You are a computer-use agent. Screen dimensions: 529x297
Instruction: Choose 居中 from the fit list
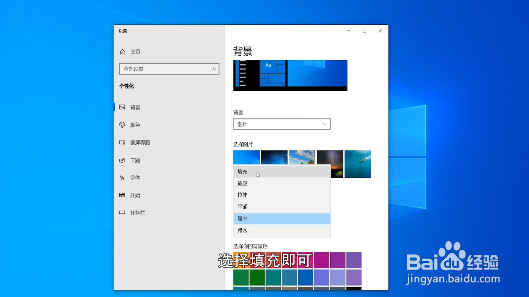tap(282, 218)
